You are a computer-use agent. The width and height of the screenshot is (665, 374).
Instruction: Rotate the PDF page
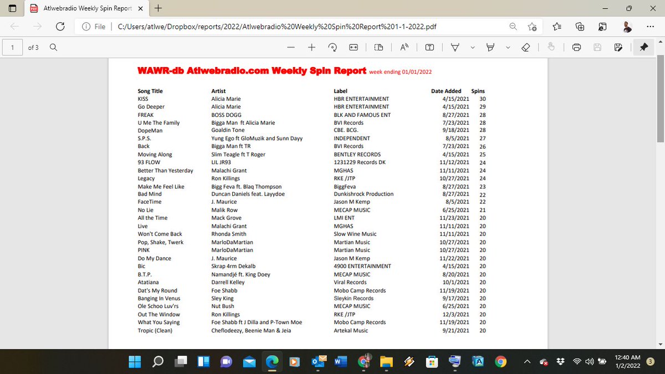click(332, 48)
